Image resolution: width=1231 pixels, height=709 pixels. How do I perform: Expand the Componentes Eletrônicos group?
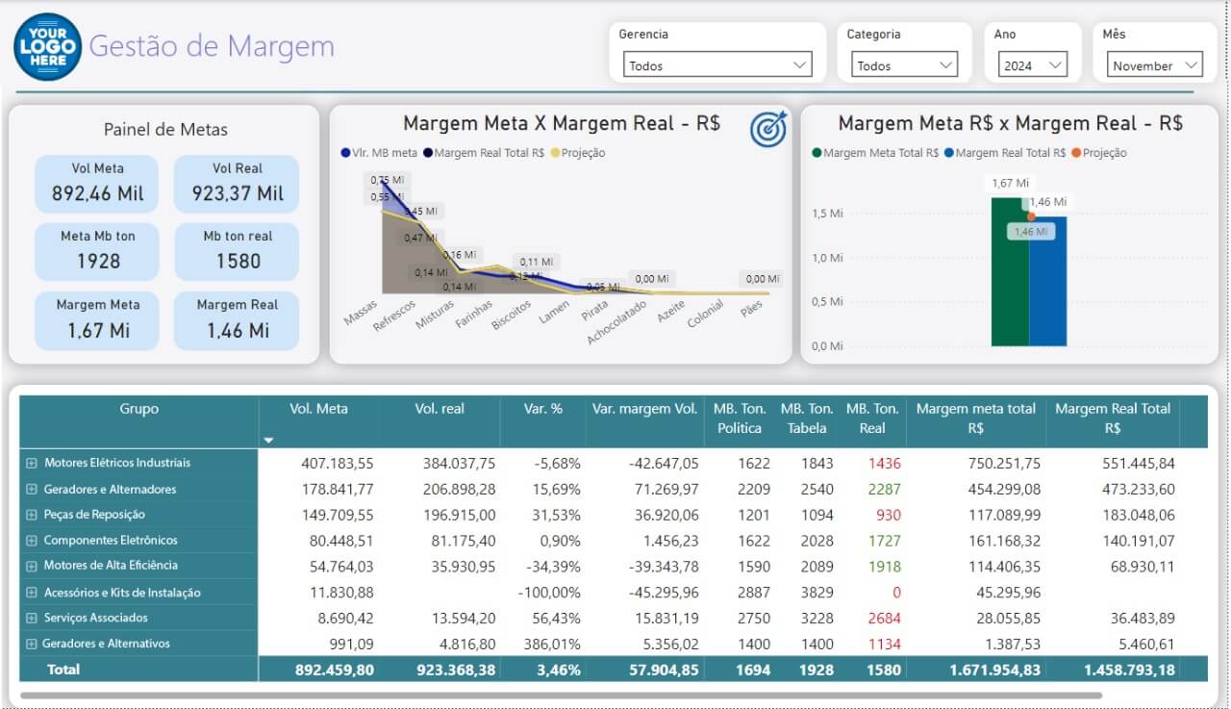pyautogui.click(x=32, y=541)
